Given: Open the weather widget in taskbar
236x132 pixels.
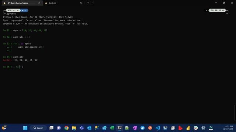Looking at the screenshot, I should point(4,128).
